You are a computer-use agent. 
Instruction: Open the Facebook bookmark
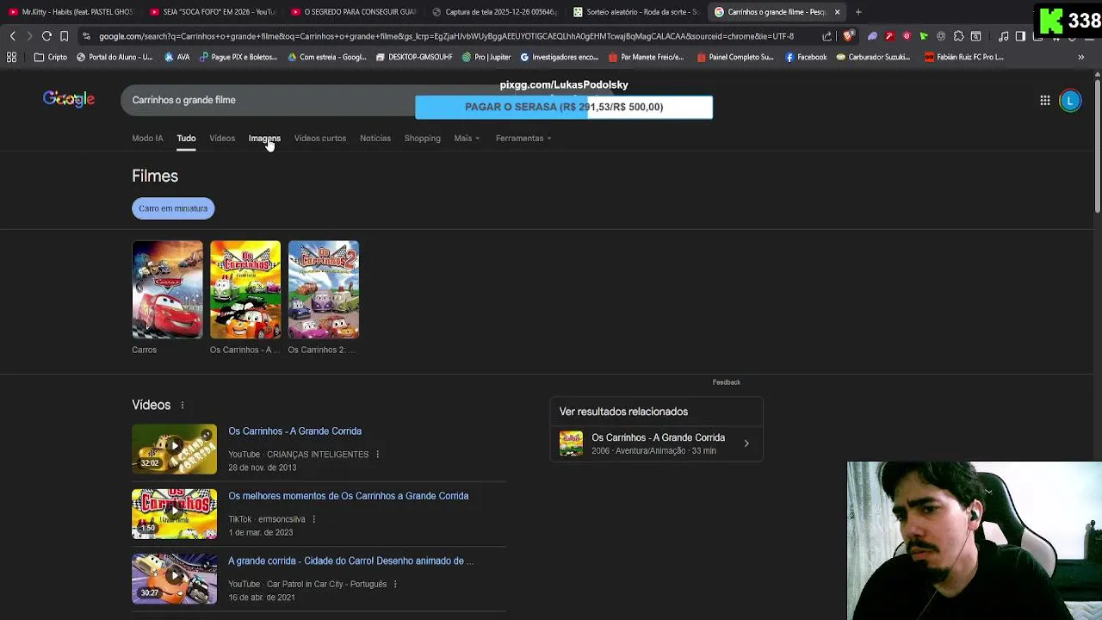click(x=805, y=57)
